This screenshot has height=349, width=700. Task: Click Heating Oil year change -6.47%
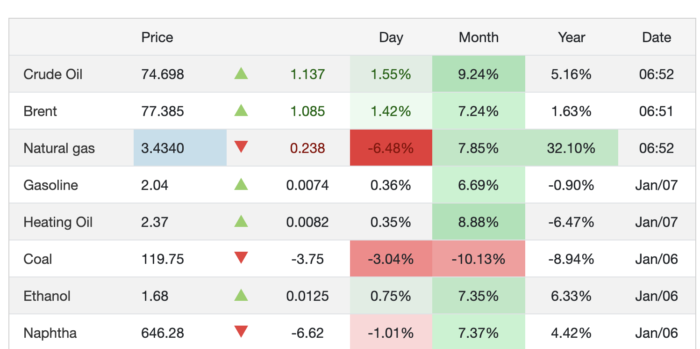pyautogui.click(x=571, y=222)
